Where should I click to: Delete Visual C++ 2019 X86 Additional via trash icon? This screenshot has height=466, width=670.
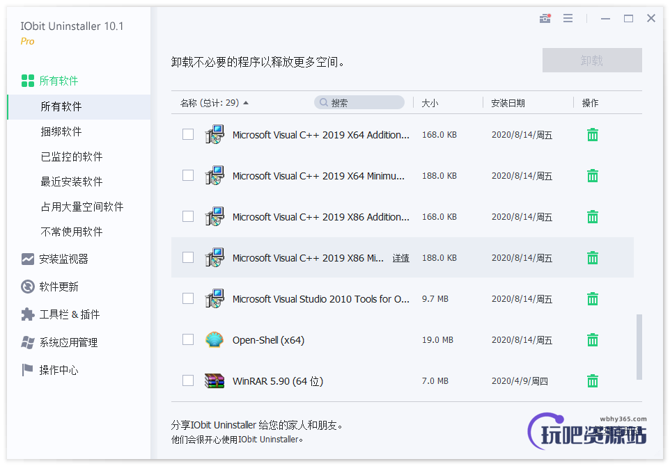pos(593,217)
